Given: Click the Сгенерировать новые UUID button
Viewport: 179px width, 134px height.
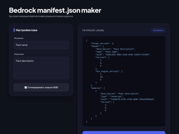Looking at the screenshot, I should click(x=41, y=87).
